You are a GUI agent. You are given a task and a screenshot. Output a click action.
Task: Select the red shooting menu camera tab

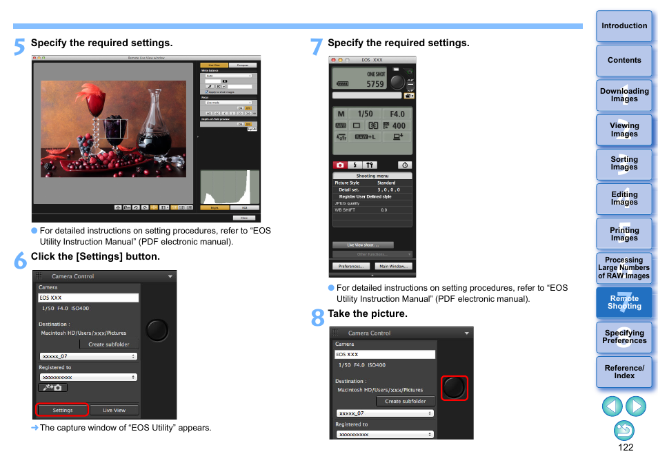[339, 165]
